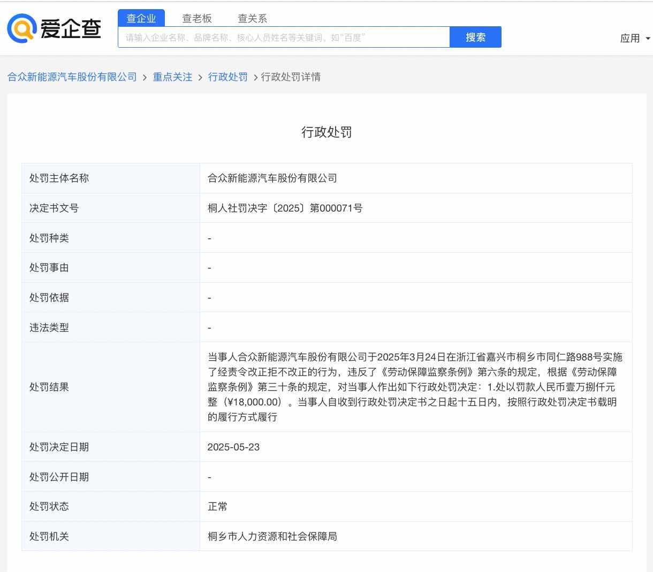Click the 行政处罚详情 breadcrumb text

tap(291, 77)
